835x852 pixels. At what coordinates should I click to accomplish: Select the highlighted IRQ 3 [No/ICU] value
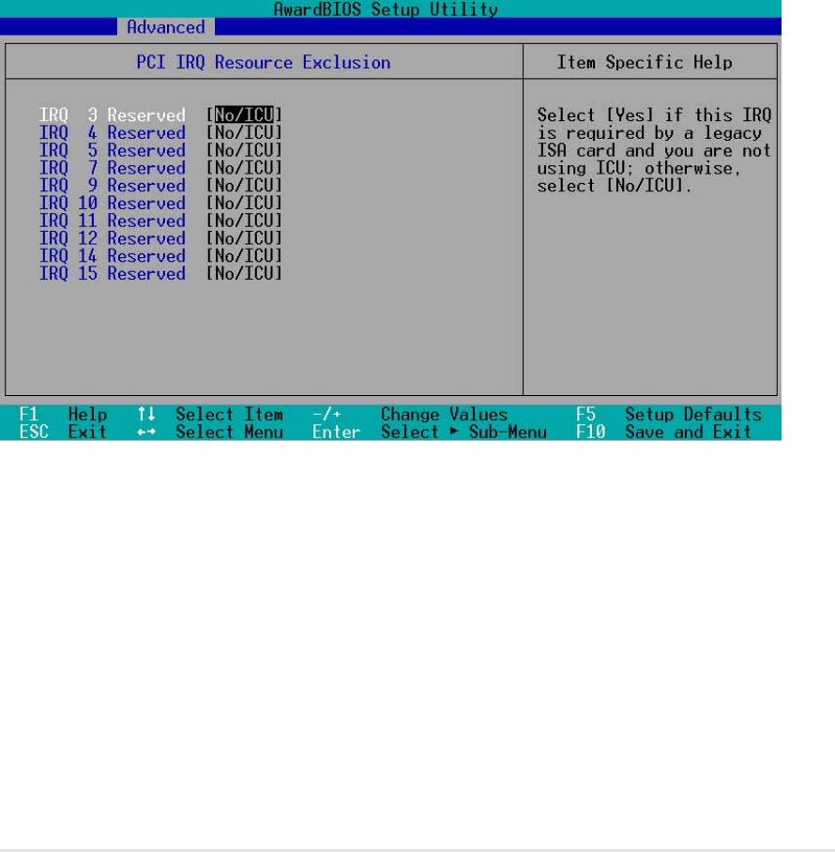(x=244, y=115)
